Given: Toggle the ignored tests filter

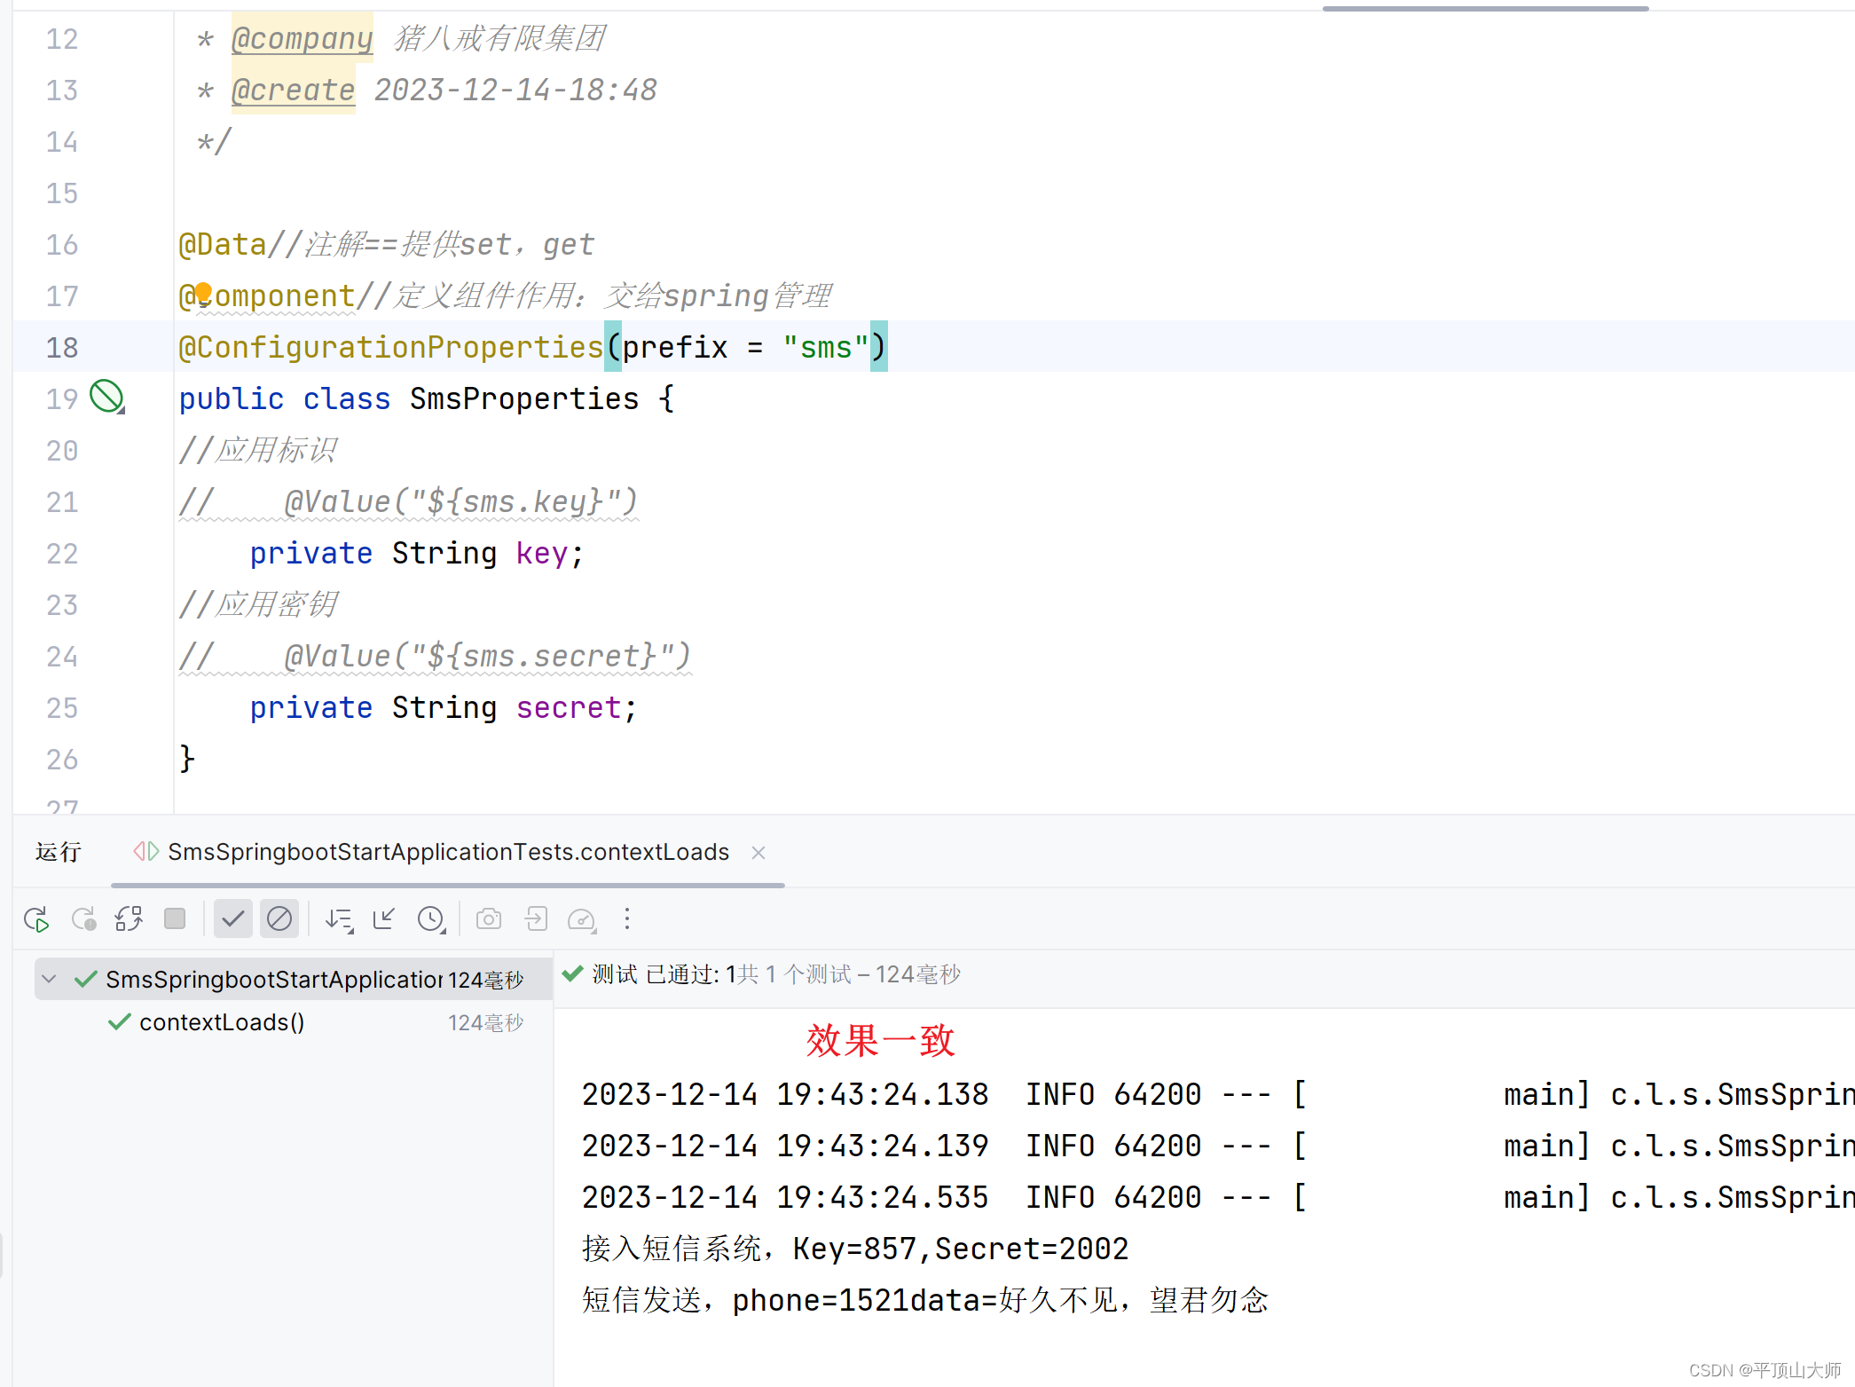Looking at the screenshot, I should click(279, 918).
